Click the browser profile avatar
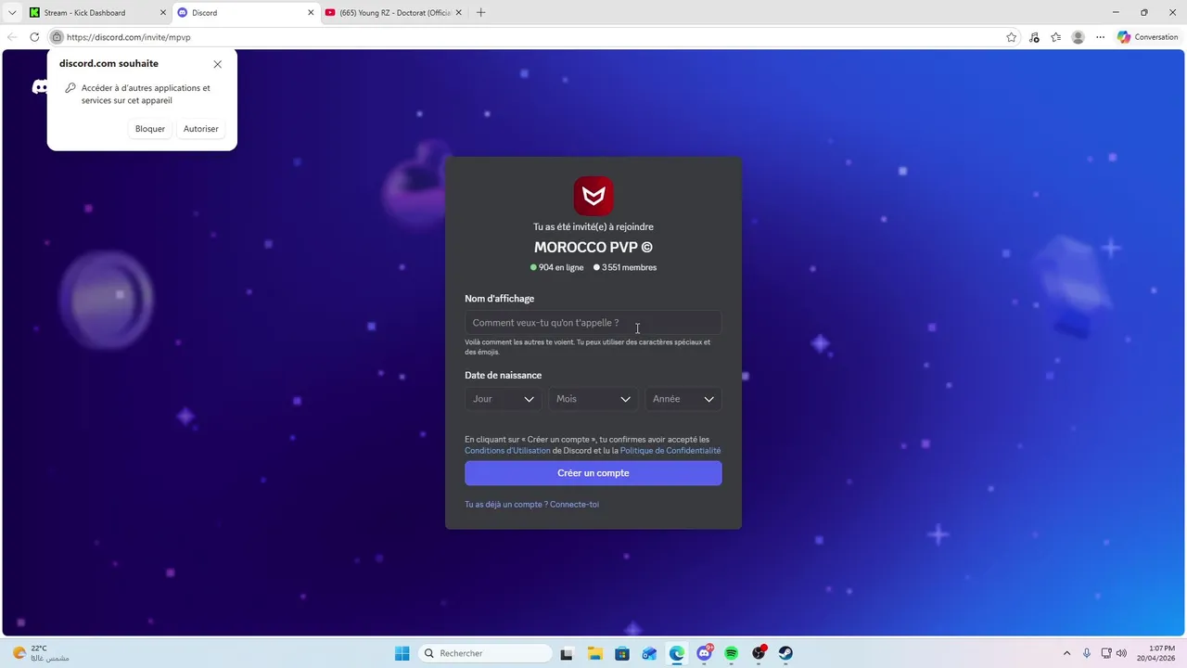 tap(1078, 37)
